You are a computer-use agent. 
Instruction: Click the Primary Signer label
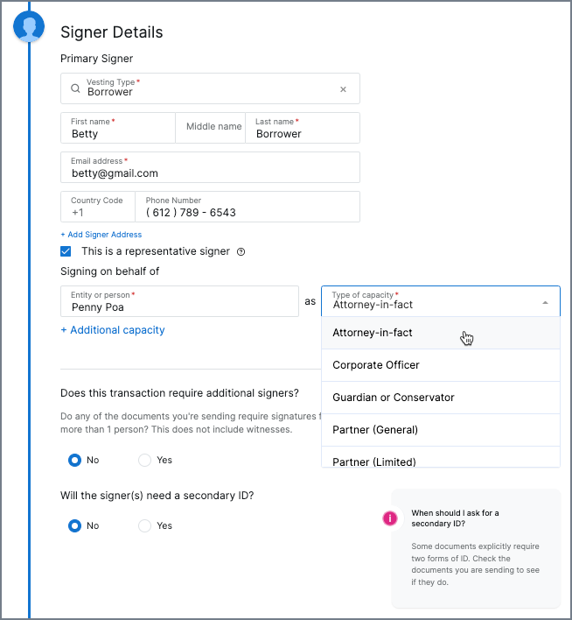(x=97, y=59)
